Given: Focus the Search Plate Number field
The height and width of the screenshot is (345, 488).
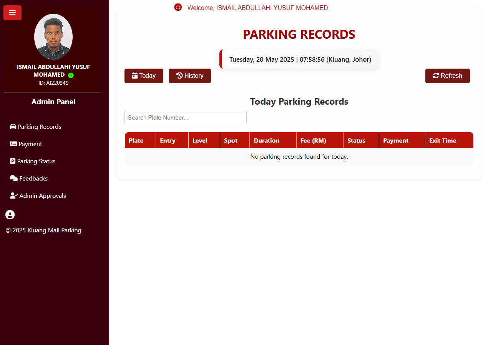Looking at the screenshot, I should click(x=186, y=118).
